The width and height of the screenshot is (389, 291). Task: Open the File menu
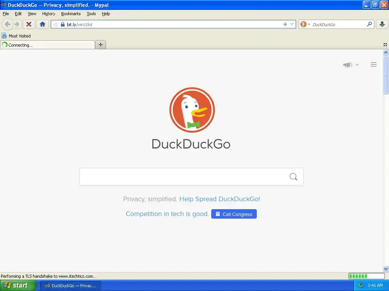(x=6, y=14)
